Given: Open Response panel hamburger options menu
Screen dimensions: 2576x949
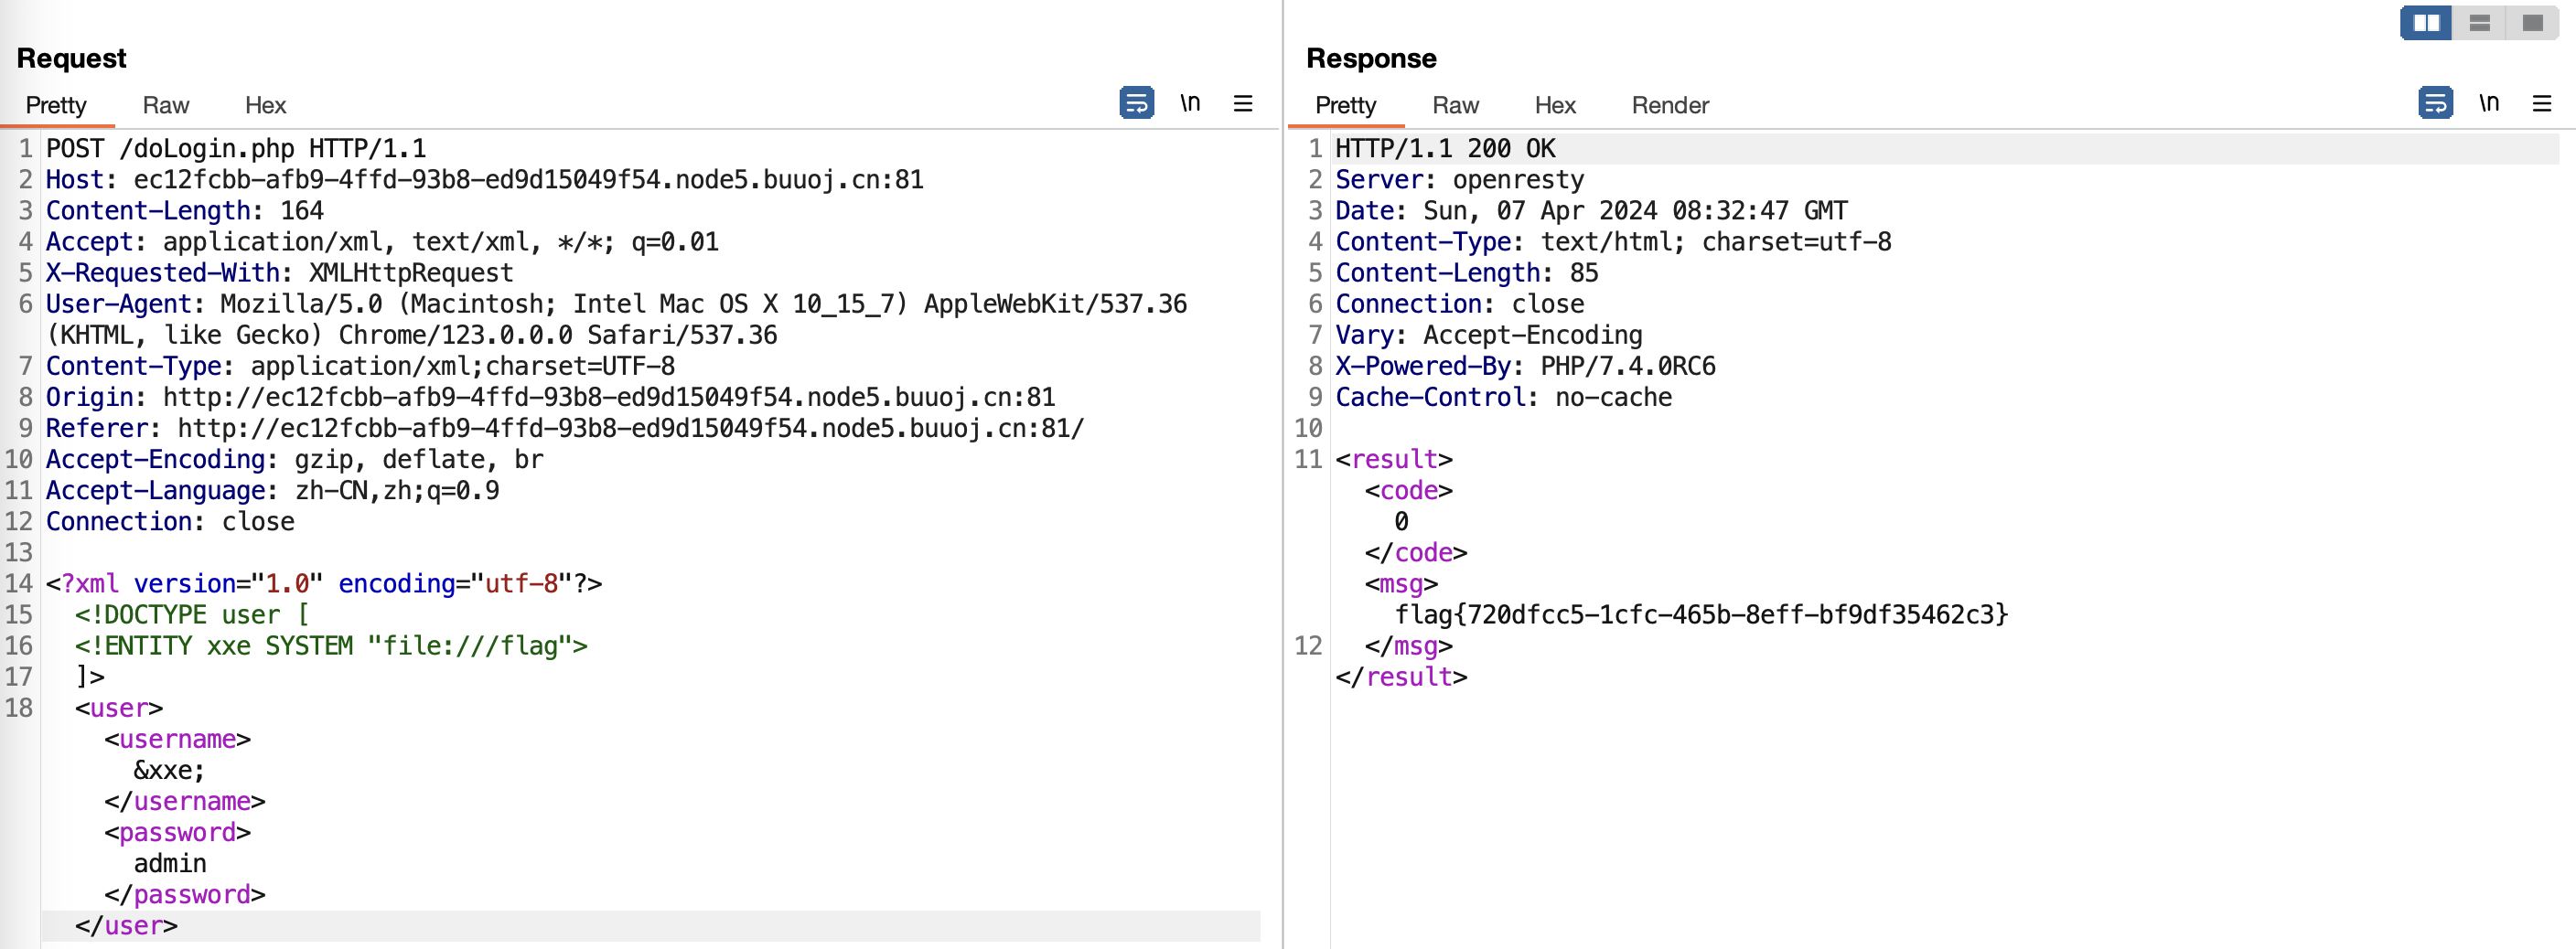Looking at the screenshot, I should 2542,103.
